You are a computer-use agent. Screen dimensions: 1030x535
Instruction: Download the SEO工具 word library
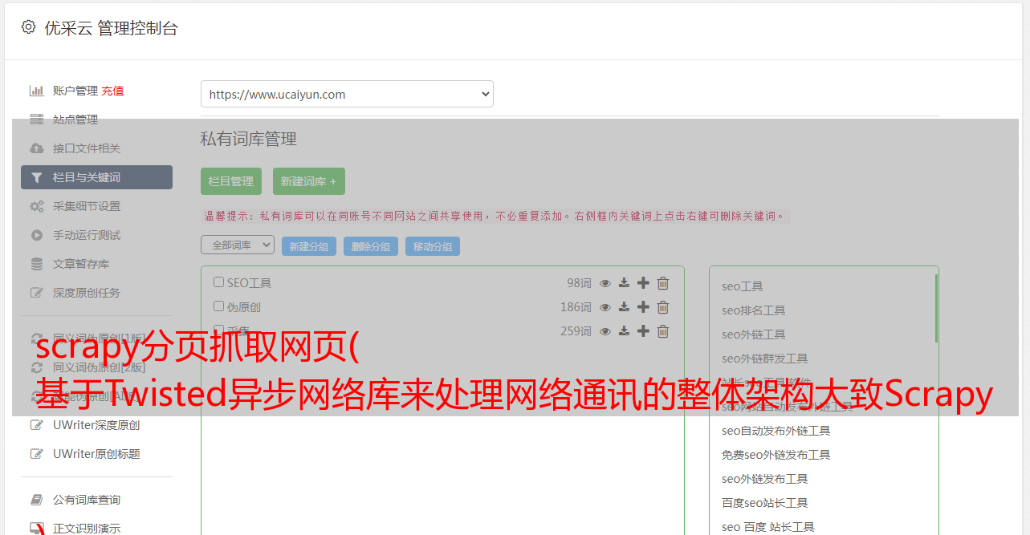624,283
